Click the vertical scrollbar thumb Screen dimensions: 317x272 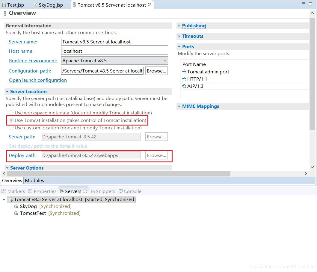(x=312, y=74)
